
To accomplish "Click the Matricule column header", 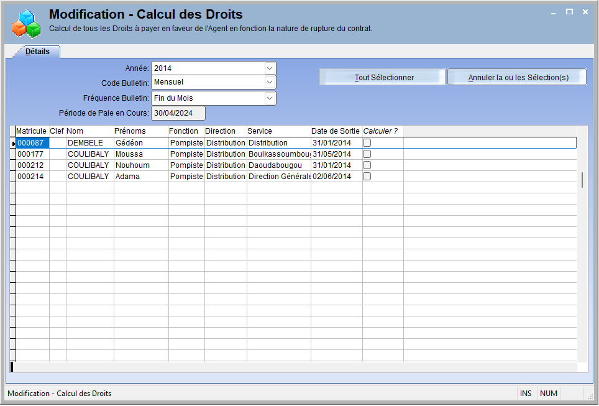I will [x=32, y=131].
